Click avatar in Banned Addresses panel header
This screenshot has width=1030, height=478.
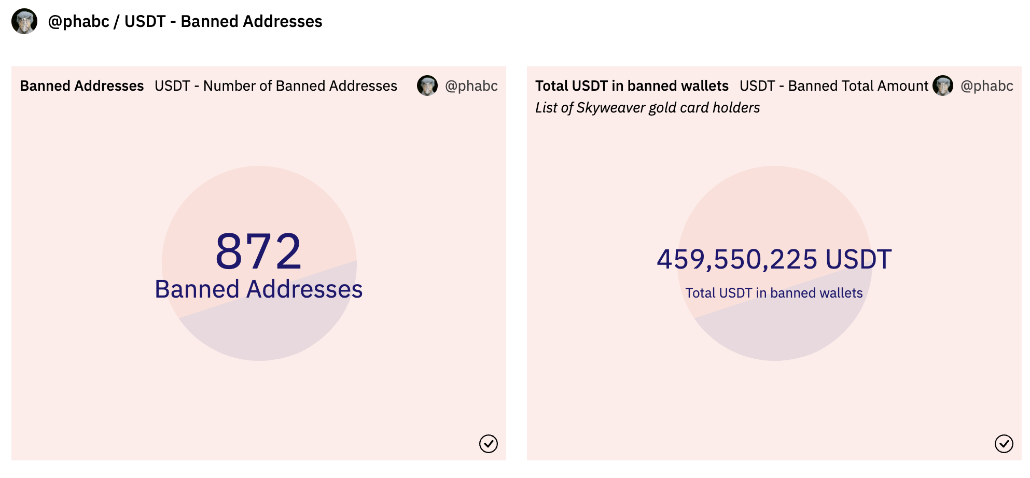[427, 86]
